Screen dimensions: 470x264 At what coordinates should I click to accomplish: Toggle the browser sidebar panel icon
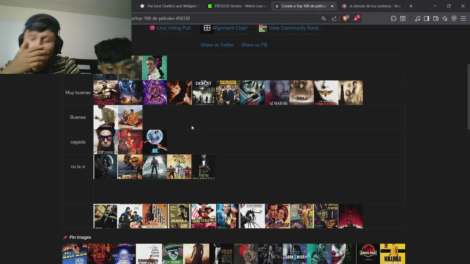[426, 18]
